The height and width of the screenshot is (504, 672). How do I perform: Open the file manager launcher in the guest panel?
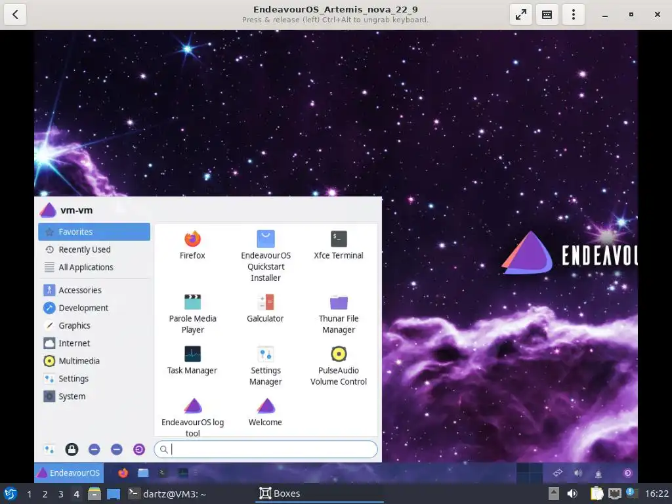tap(143, 472)
